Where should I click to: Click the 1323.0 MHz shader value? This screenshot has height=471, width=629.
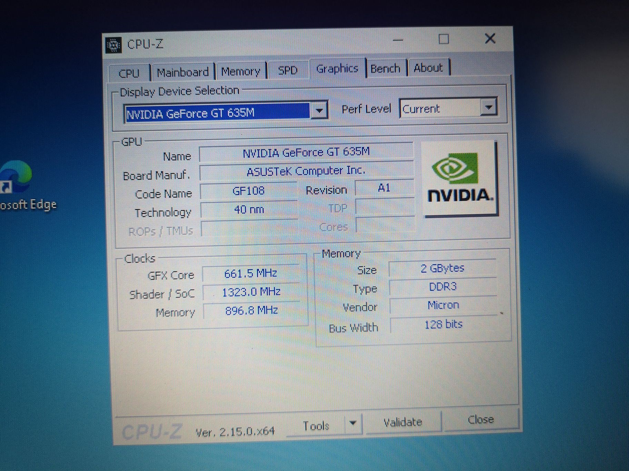[251, 292]
